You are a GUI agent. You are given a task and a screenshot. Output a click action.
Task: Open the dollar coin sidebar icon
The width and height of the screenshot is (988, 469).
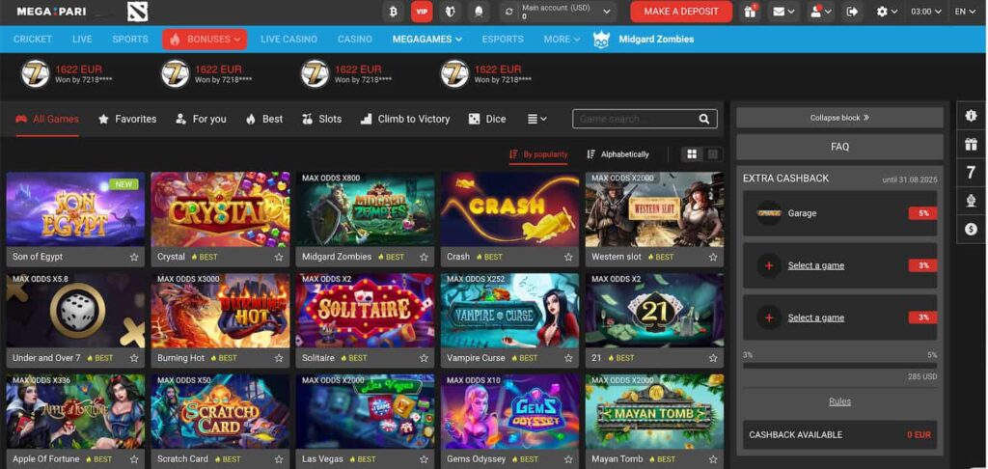coord(971,230)
